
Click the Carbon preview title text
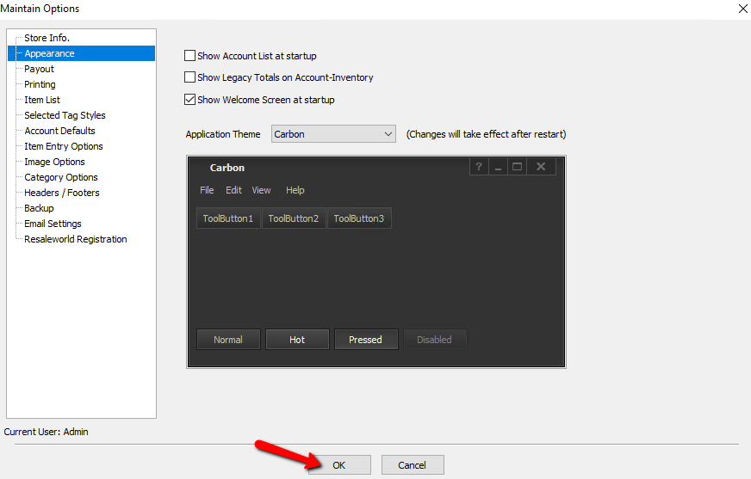pyautogui.click(x=227, y=168)
